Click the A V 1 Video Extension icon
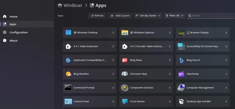Viewport: 235px width, 109px height. point(68,46)
